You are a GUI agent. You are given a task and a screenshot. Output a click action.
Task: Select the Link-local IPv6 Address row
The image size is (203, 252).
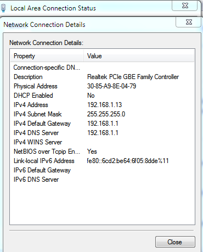click(102, 161)
